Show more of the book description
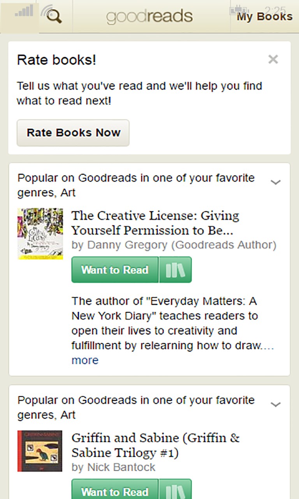The height and width of the screenshot is (499, 299). pyautogui.click(x=85, y=360)
